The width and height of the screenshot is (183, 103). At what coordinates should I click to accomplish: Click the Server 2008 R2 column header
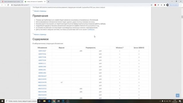(139, 48)
